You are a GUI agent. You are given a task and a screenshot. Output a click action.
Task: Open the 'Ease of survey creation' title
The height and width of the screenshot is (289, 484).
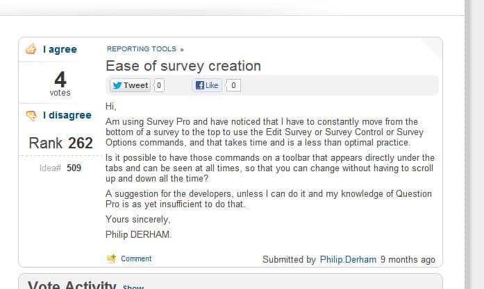tap(183, 67)
